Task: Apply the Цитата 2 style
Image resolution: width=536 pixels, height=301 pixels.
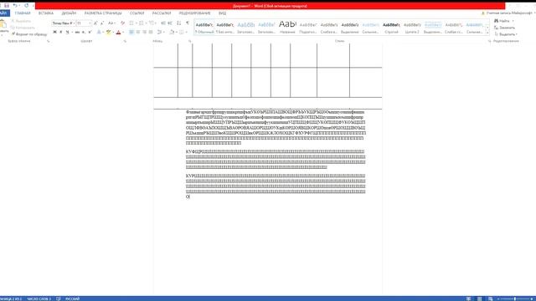Action: (x=412, y=28)
